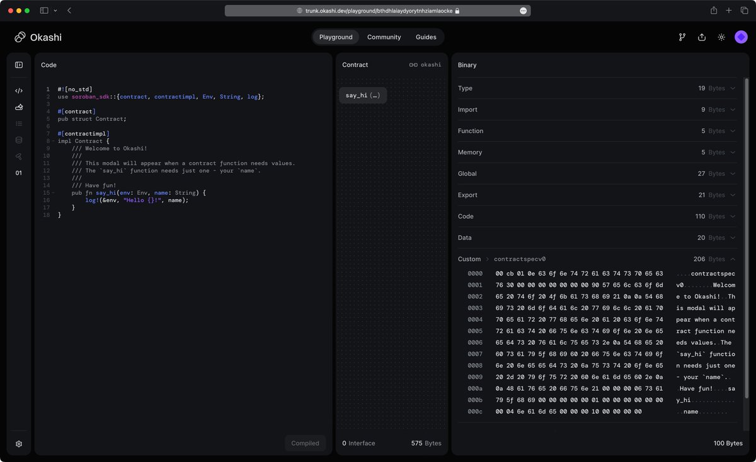
Task: Collapse the Custom contractspecv0 section
Action: pos(733,259)
